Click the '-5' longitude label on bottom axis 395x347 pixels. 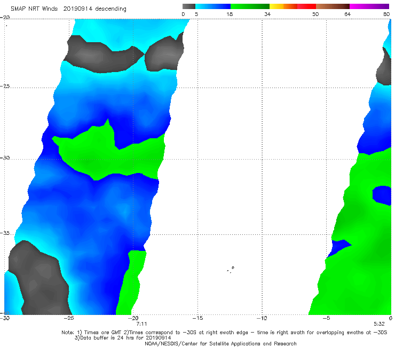pyautogui.click(x=326, y=318)
